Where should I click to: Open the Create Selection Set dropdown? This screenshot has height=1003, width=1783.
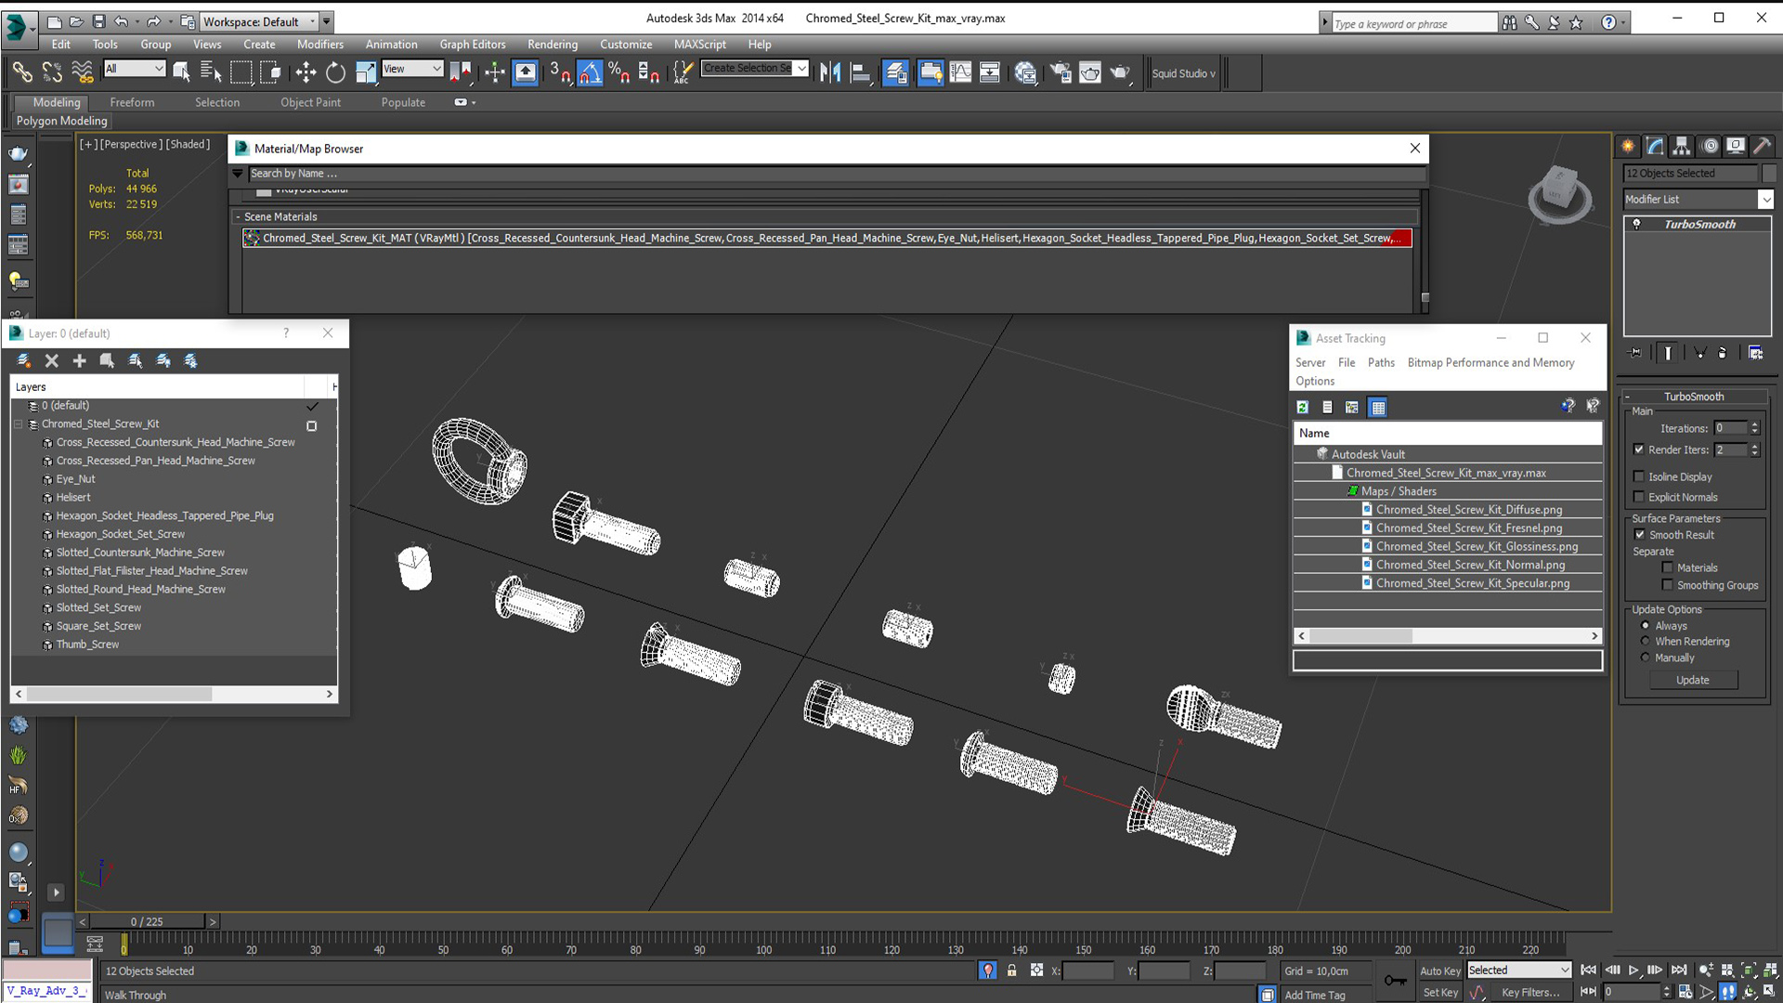point(755,68)
